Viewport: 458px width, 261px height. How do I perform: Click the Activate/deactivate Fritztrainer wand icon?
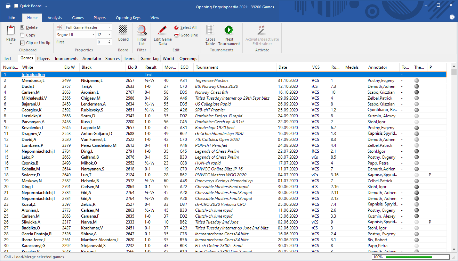(x=262, y=30)
